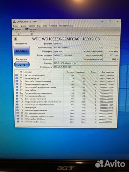
Task: Open the Правка menu
Action: 23,26
